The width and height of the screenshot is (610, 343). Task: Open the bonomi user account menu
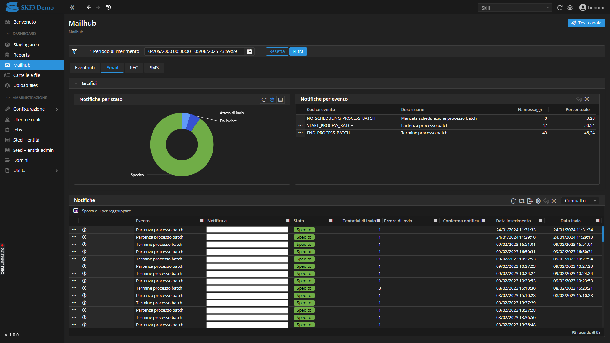coord(592,8)
